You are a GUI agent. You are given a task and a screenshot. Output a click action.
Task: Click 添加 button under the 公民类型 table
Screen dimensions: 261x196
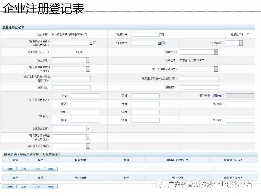coord(10,169)
